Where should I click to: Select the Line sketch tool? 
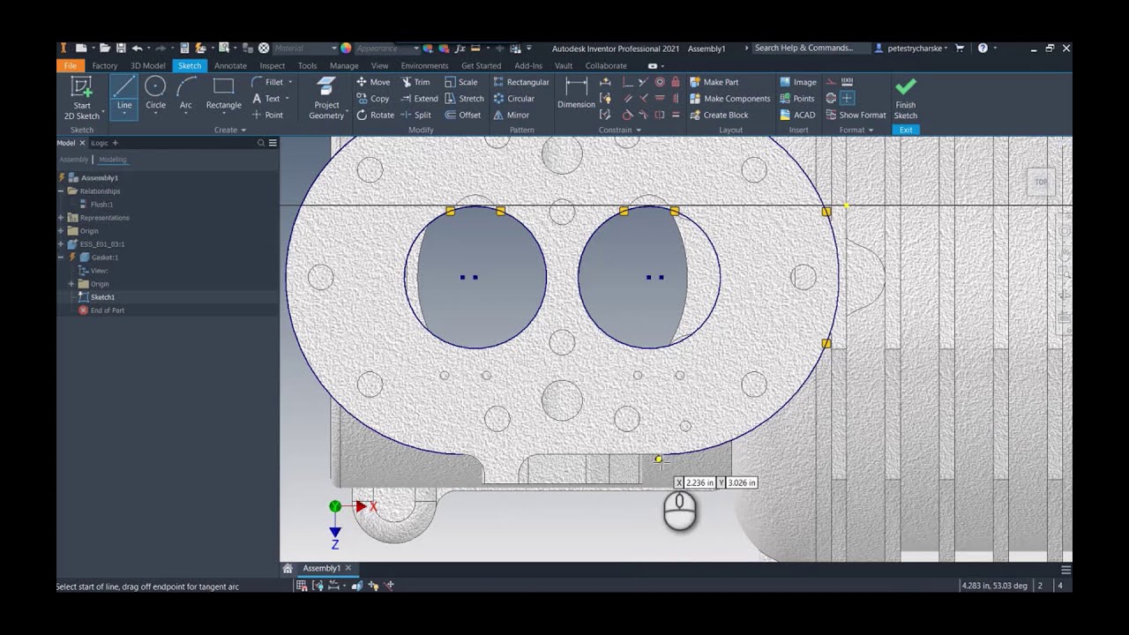123,95
